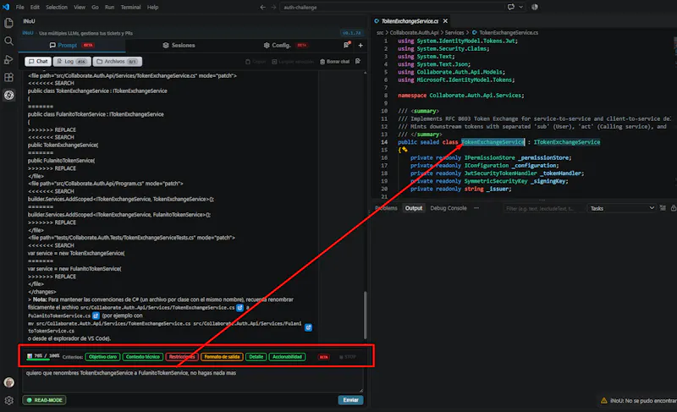677x412 pixels.
Task: Toggle output scroll lock icon
Action: click(673, 208)
